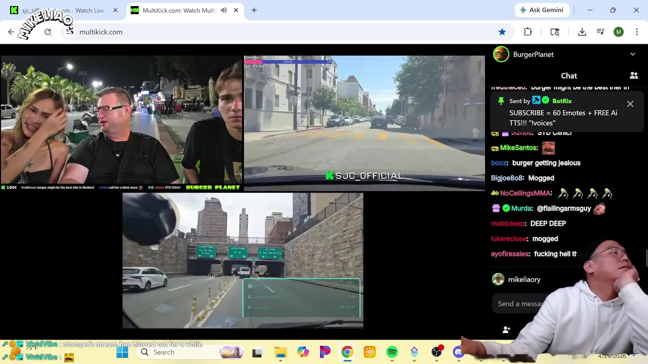Expand the BurgerPlanet chat channel dropdown
Screen dimensions: 648x364
tap(633, 54)
